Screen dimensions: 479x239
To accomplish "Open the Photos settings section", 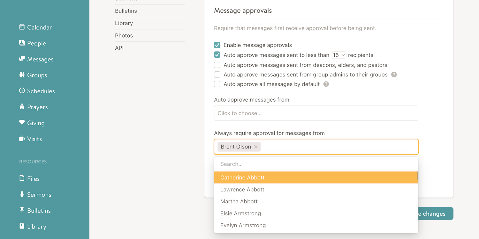I will pos(124,35).
